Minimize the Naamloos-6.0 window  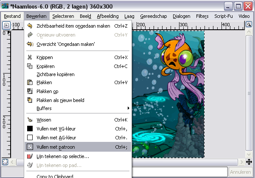point(228,6)
